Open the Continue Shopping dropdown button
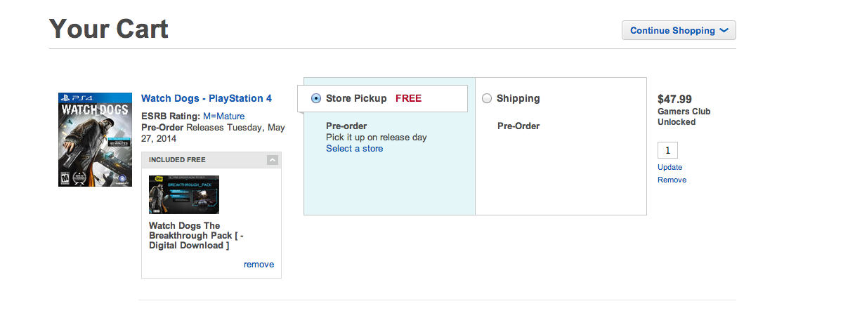Screen dimensions: 862x313 (x=679, y=30)
